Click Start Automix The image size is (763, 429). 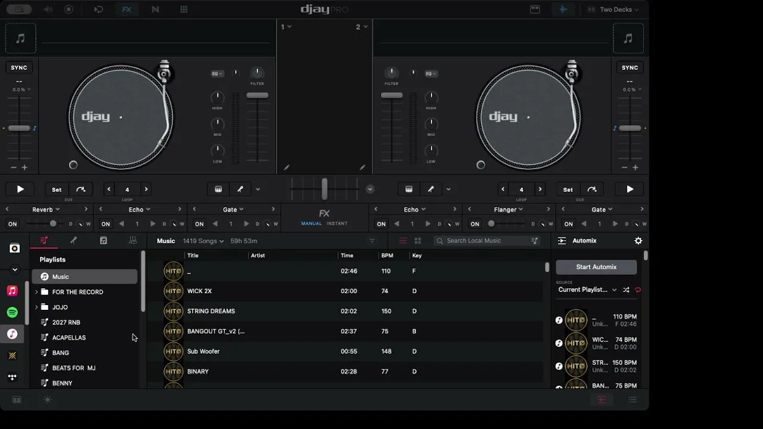click(596, 267)
